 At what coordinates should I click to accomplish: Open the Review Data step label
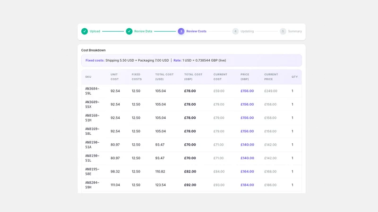pos(143,31)
